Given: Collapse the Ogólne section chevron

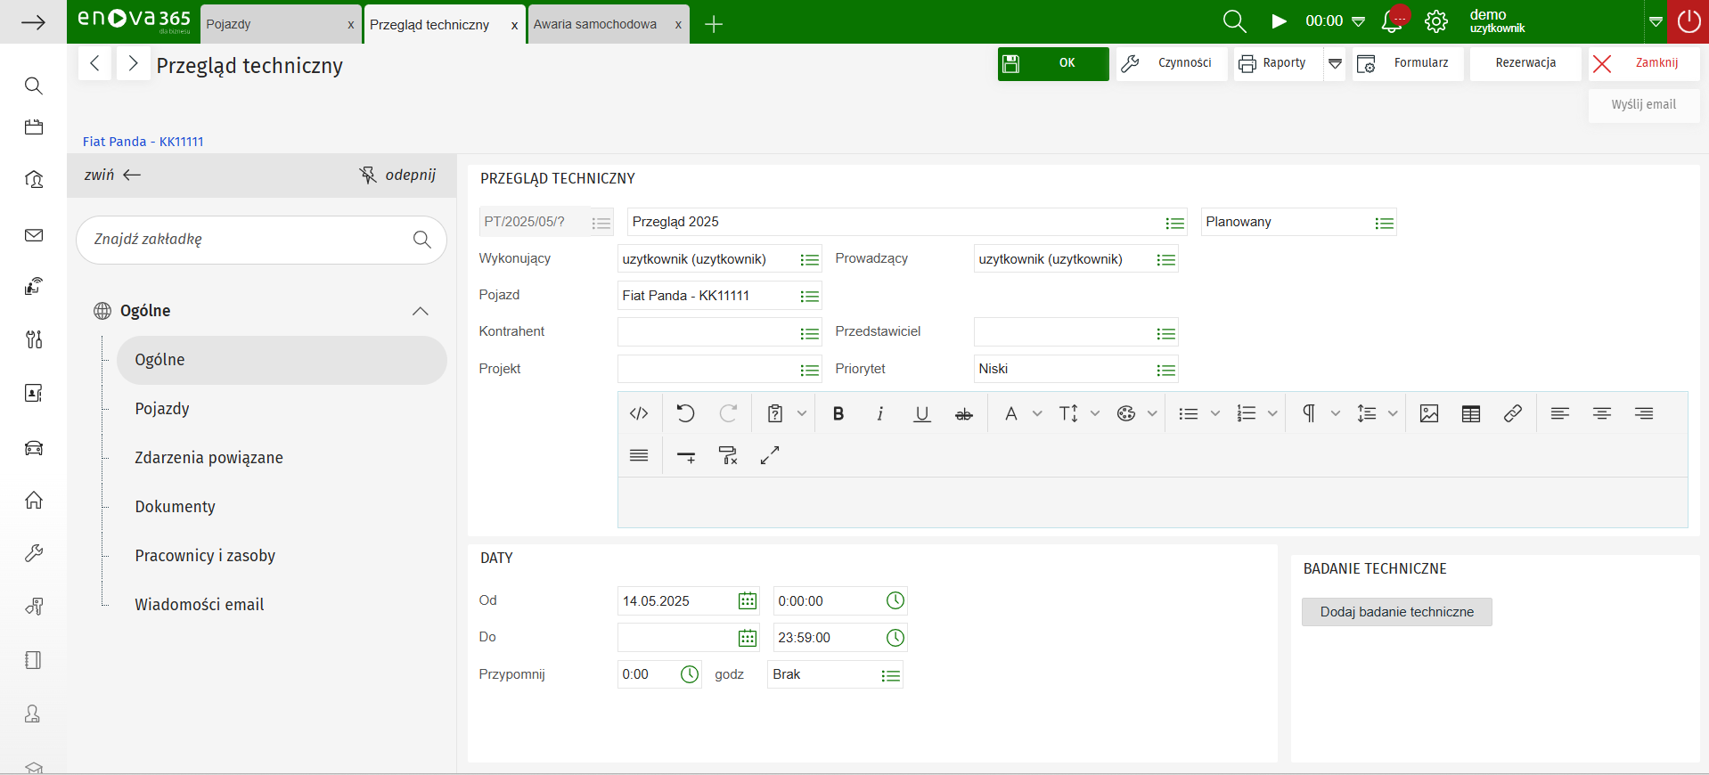Looking at the screenshot, I should pyautogui.click(x=421, y=311).
